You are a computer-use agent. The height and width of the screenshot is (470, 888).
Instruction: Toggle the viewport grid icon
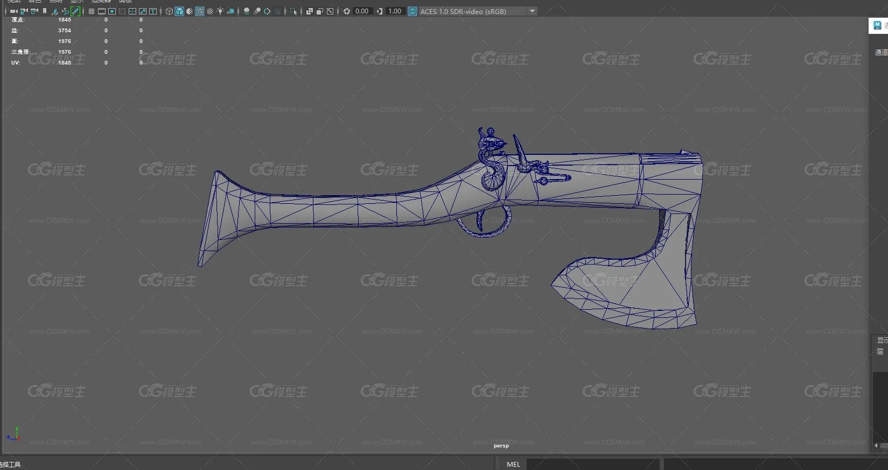92,11
